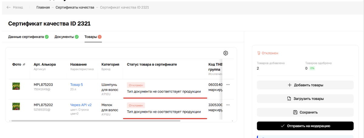Click the 52589201@ article code
This screenshot has width=364, height=138.
[x=41, y=109]
